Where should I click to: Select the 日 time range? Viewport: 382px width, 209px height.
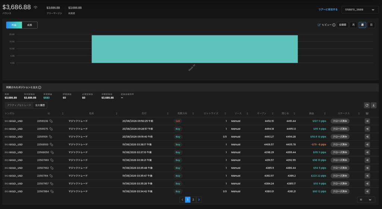pyautogui.click(x=371, y=25)
